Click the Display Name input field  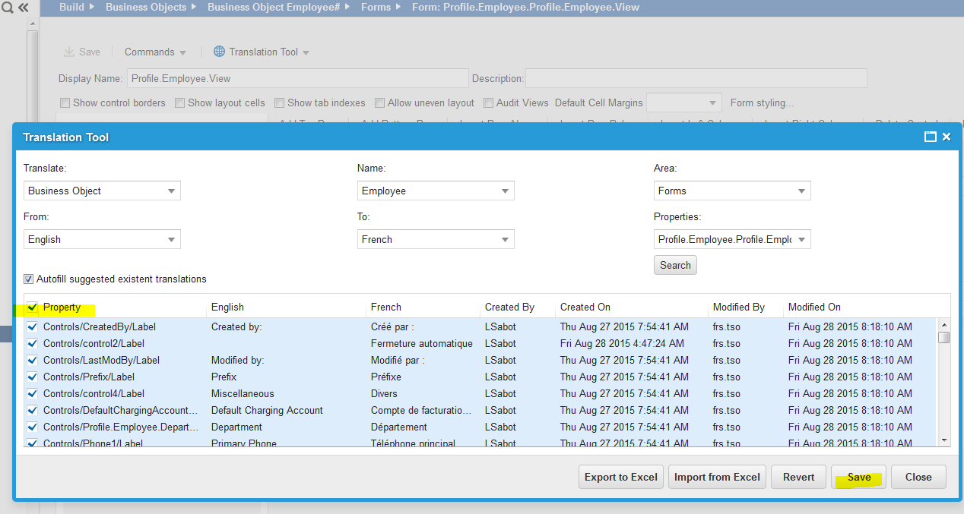click(297, 78)
